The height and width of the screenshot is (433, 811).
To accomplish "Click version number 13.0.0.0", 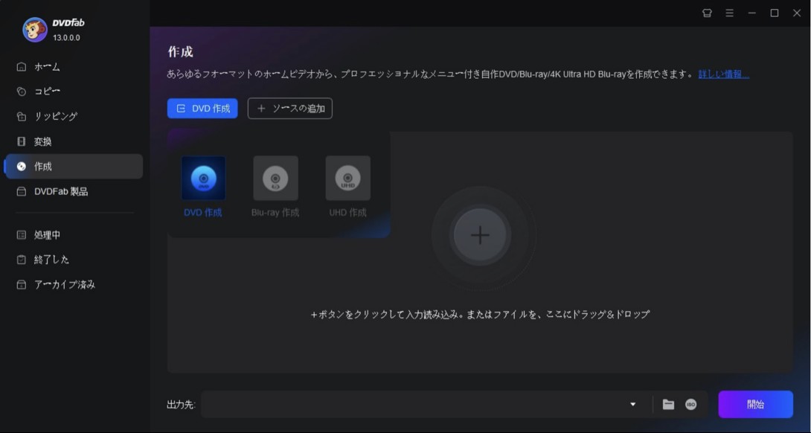I will [66, 38].
